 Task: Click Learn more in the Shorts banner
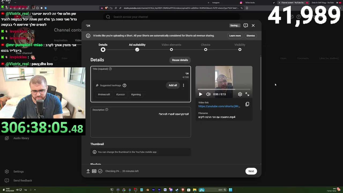tap(235, 36)
